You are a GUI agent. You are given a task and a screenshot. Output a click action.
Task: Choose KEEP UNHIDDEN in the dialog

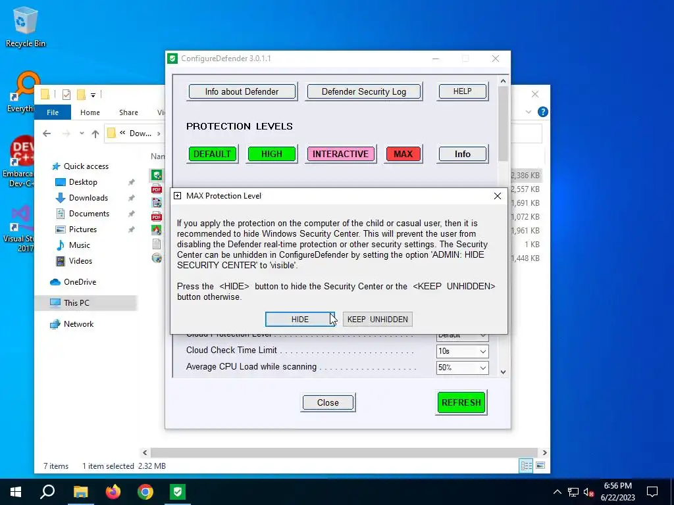(x=377, y=319)
